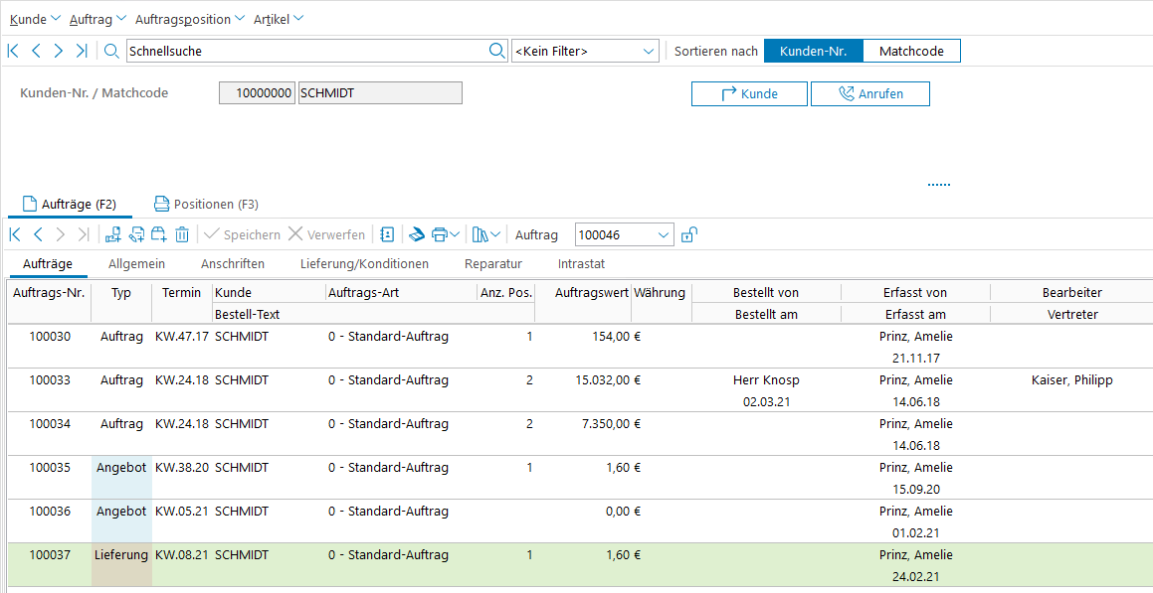This screenshot has height=593, width=1153.
Task: Sort by Kunden-Nr.
Action: (813, 51)
